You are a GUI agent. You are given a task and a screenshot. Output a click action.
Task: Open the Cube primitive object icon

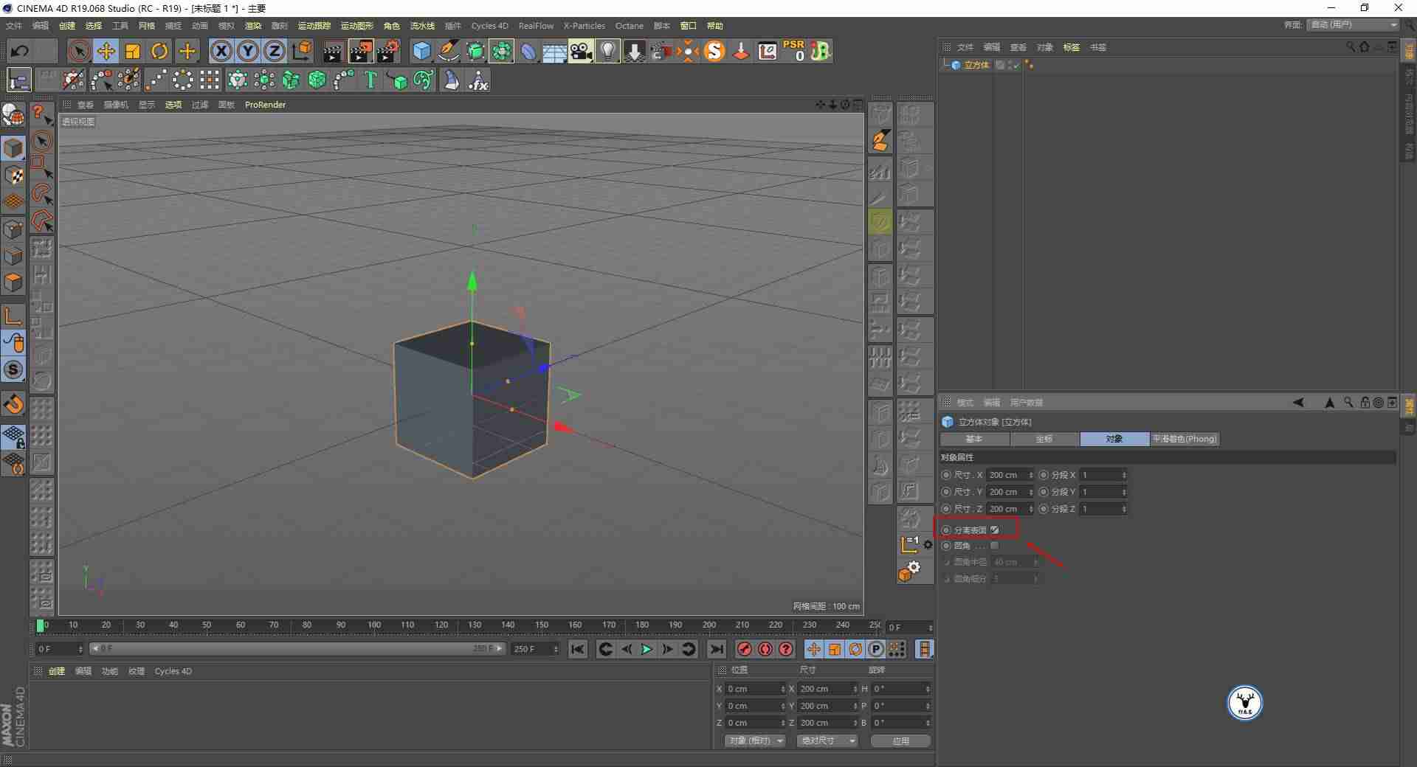point(421,51)
